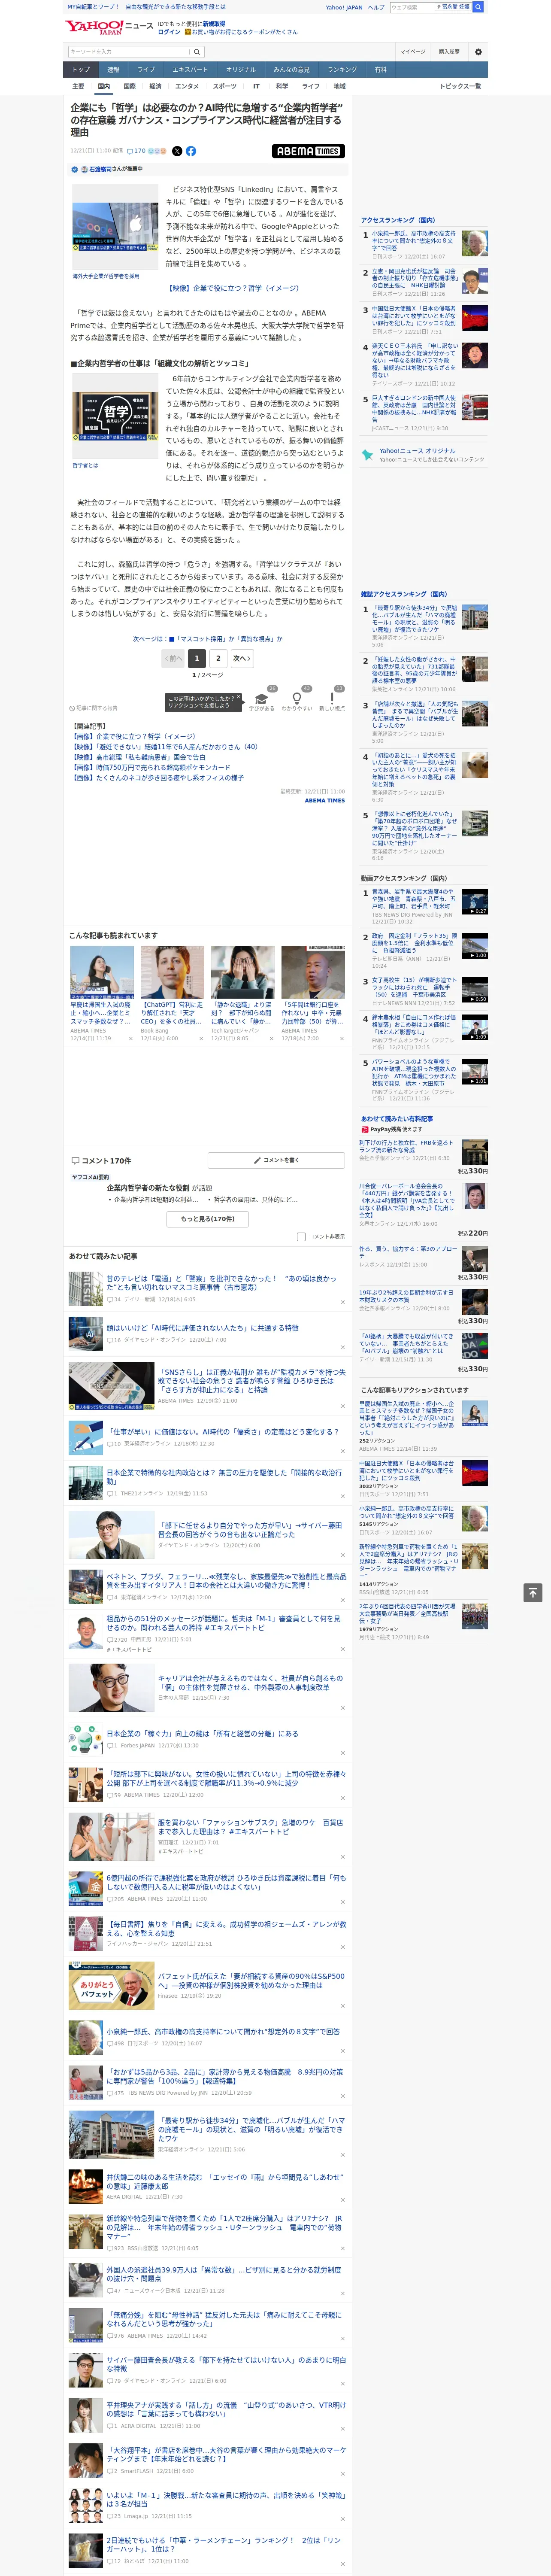Toggle コメント非表示 checkbox
The width and height of the screenshot is (551, 2576).
301,1236
